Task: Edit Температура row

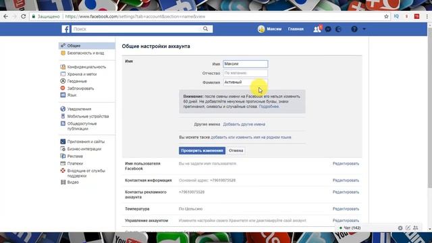Action: [x=346, y=209]
